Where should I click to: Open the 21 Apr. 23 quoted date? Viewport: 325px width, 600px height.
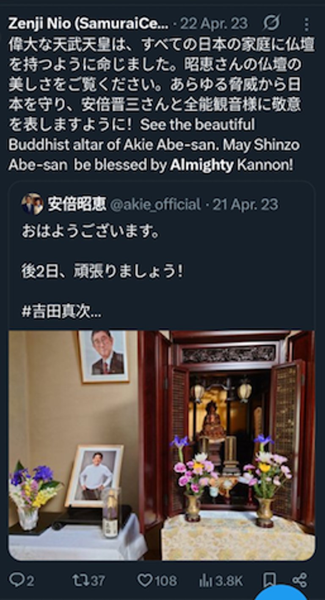click(245, 205)
